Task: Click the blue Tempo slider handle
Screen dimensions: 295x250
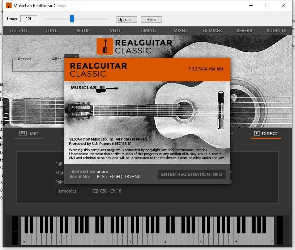Action: 72,19
